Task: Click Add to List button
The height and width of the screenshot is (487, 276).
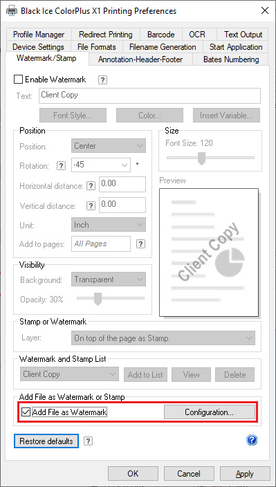Action: (x=145, y=374)
